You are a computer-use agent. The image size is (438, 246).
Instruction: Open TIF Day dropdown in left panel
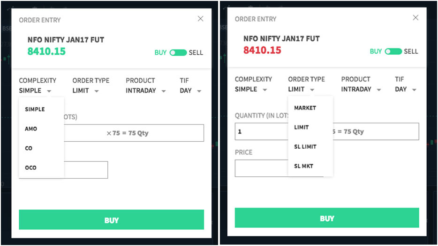[x=190, y=91]
